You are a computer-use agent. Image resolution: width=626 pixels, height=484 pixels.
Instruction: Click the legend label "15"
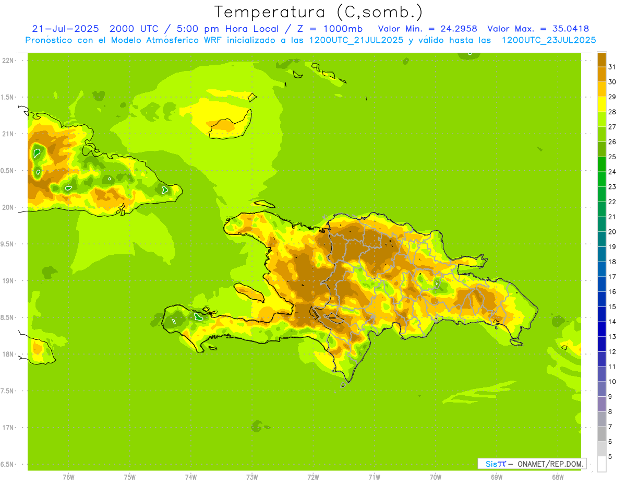(x=612, y=306)
